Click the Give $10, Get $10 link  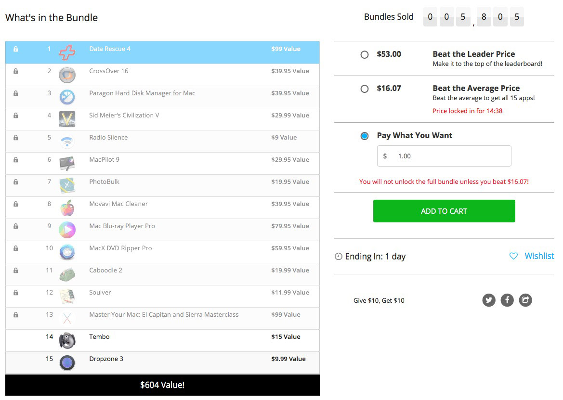point(379,301)
